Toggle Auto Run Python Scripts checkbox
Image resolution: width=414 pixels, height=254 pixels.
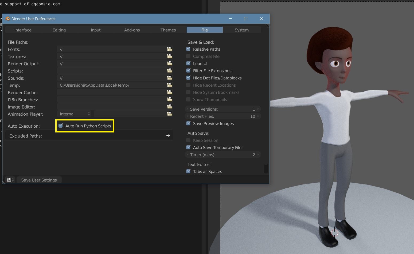(x=61, y=126)
